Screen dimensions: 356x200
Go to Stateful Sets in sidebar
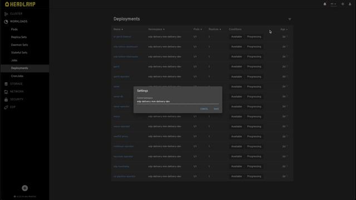click(19, 53)
